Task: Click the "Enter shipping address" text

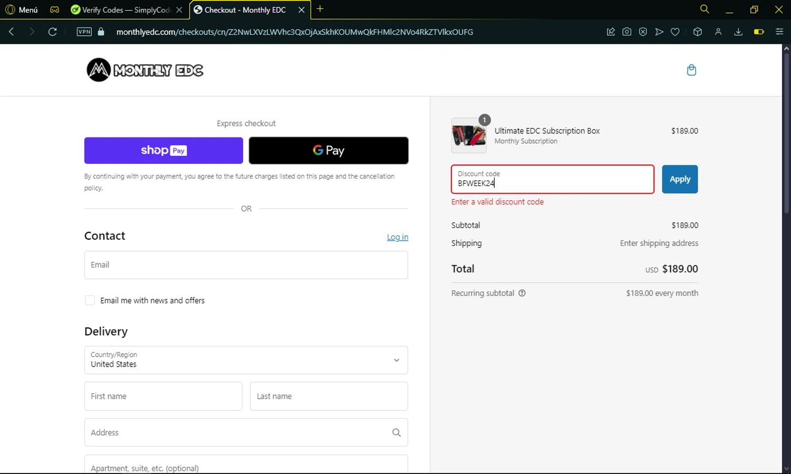Action: (659, 243)
